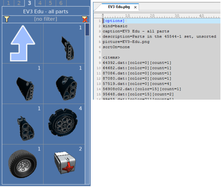Click the line 'picture=EV3-Edu.png'
The image size is (222, 187).
[x=126, y=42]
